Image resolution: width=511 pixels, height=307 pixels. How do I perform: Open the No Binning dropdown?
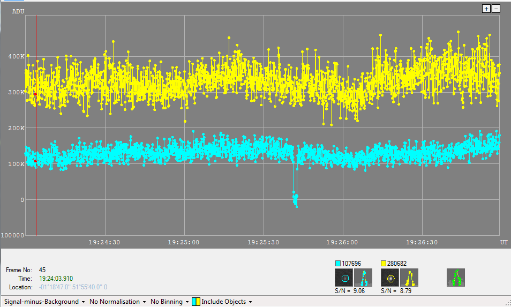169,302
